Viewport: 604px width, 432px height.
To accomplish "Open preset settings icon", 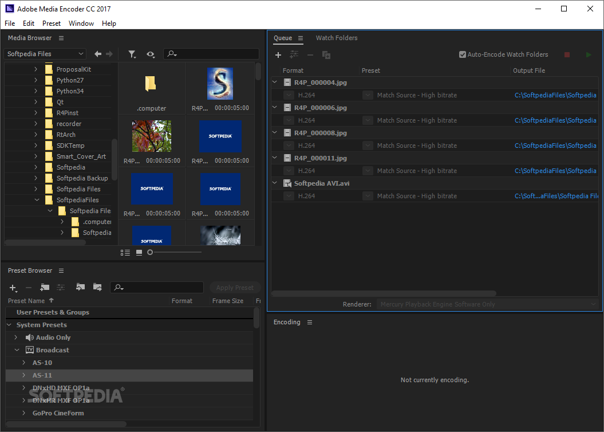I will (x=61, y=287).
